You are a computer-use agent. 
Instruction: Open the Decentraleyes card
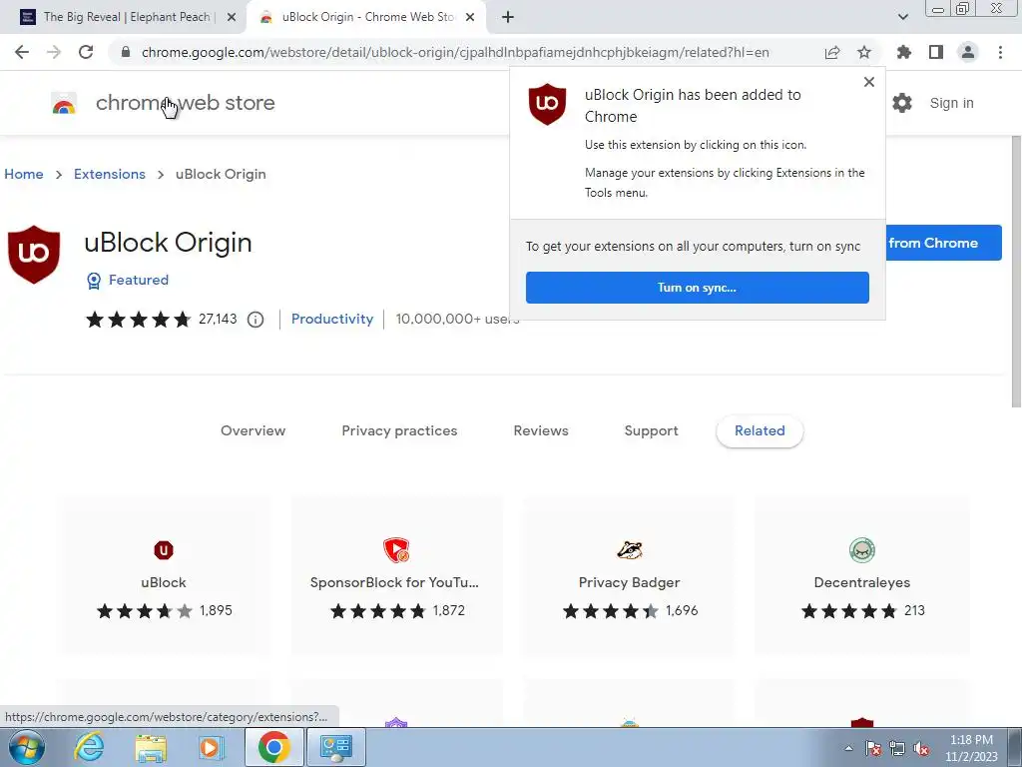point(861,576)
